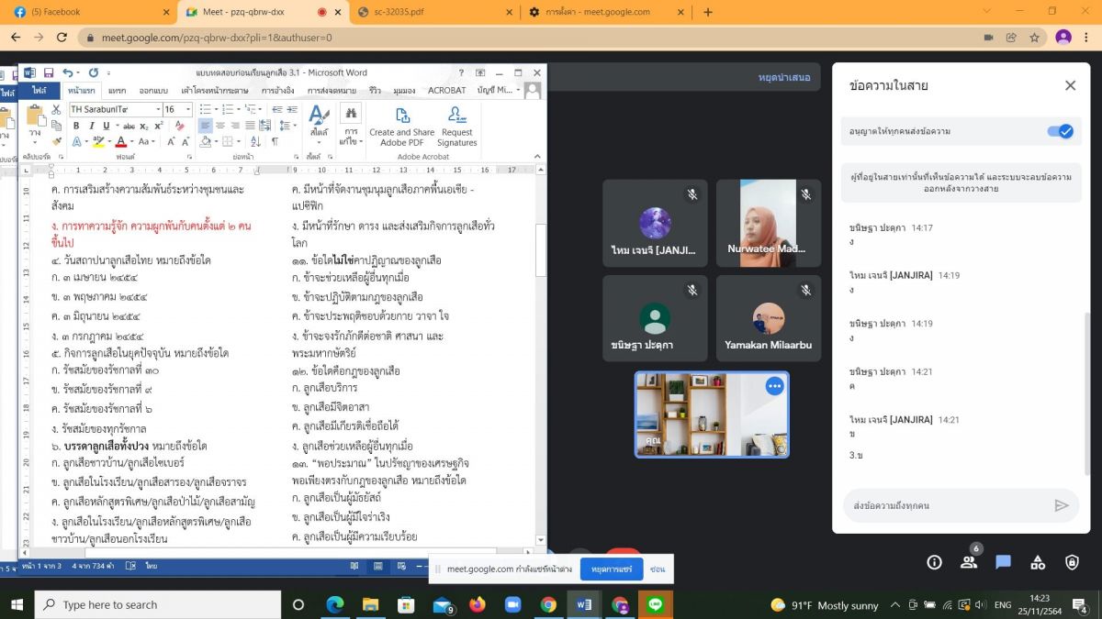Click the blue stop sharing button
Image resolution: width=1102 pixels, height=619 pixels.
[611, 569]
